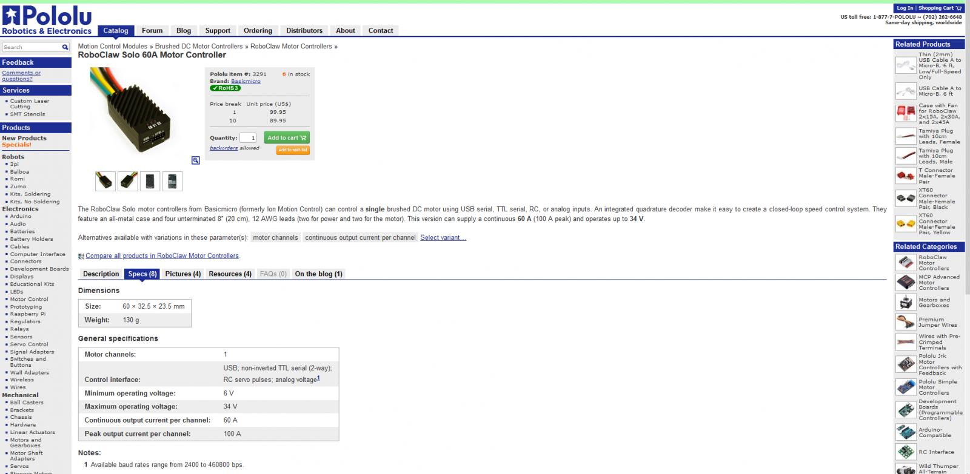Open Brushed DC Motor Controllers breadcrumb
The height and width of the screenshot is (474, 970).
199,46
